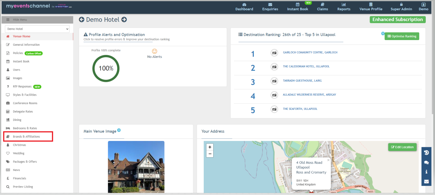Open the Dashboard from top navigation

pos(244,7)
